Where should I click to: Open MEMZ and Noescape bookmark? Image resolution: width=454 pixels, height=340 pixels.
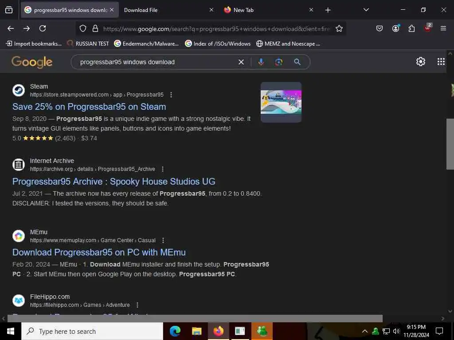point(288,44)
